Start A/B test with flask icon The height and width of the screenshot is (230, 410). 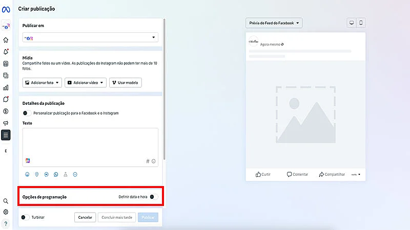(x=66, y=174)
